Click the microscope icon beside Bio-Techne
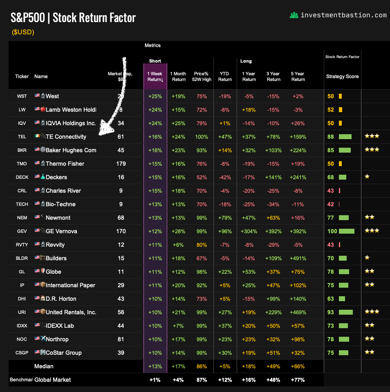The width and height of the screenshot is (390, 392). [x=43, y=203]
